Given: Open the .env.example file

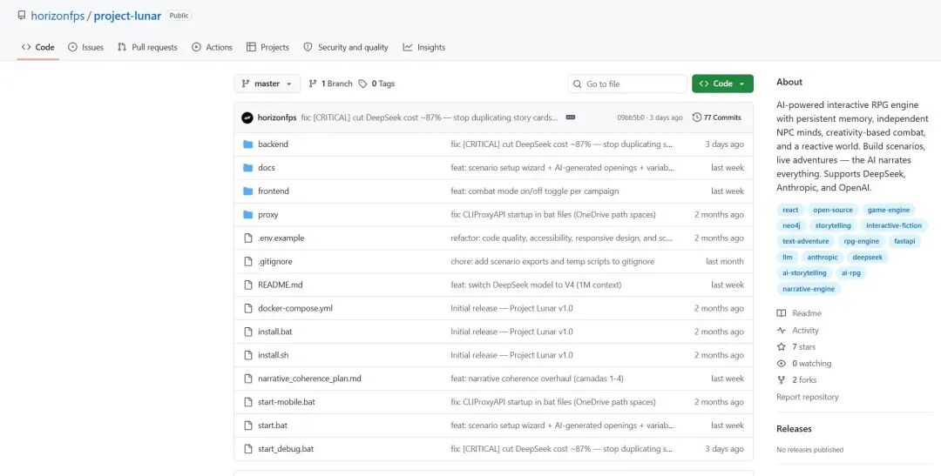Looking at the screenshot, I should [281, 238].
